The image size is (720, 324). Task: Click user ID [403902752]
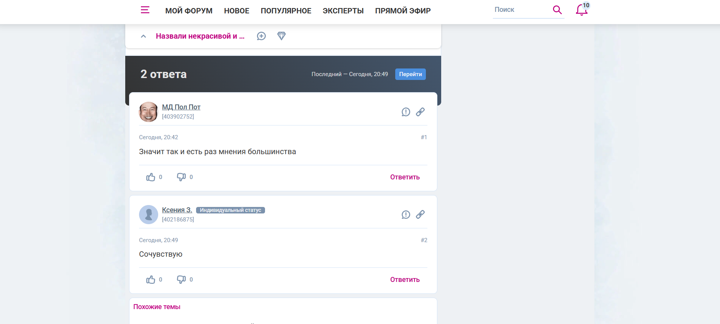tap(178, 117)
